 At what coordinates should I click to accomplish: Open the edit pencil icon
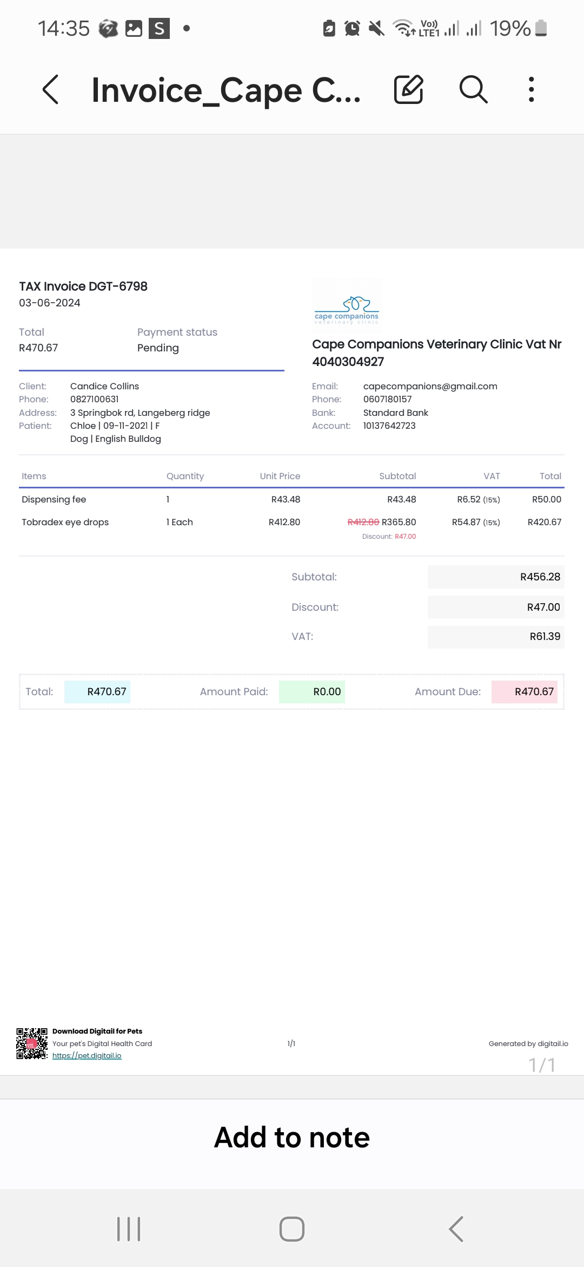coord(408,89)
